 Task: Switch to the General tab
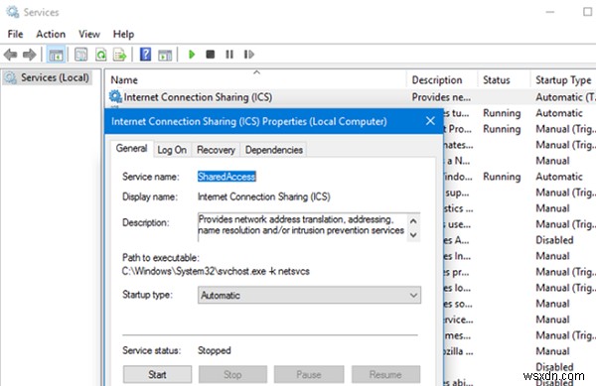click(131, 149)
